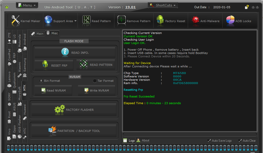Switch to the About tab
Viewport: 263px width, 153px height.
(143, 140)
